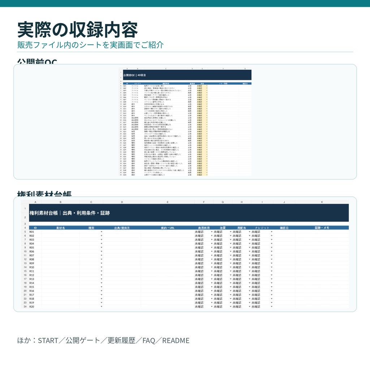Click cell R09 in ID column
Screen dimensions: 370x370
35,263
